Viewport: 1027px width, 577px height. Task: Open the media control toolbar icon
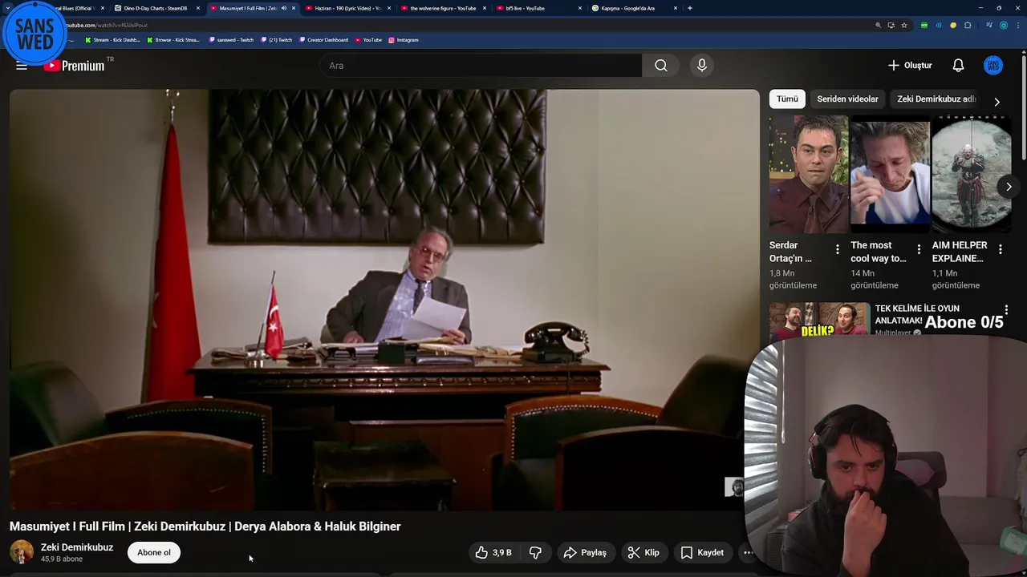point(989,25)
